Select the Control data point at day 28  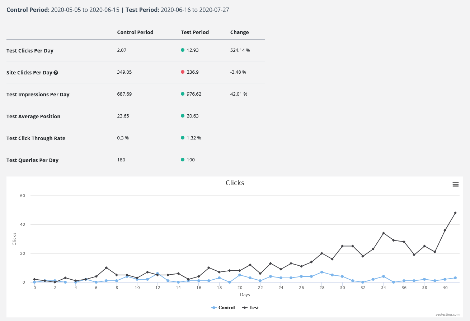click(x=322, y=272)
